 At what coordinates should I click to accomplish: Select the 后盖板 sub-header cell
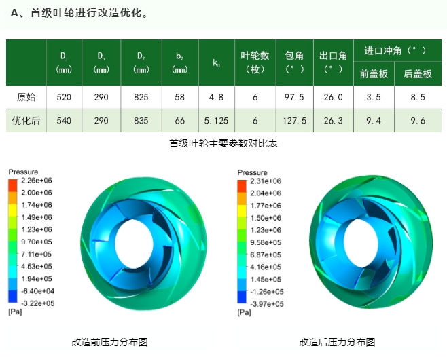(x=418, y=74)
